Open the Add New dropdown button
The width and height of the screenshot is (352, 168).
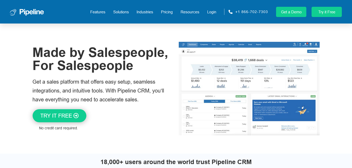(x=312, y=51)
